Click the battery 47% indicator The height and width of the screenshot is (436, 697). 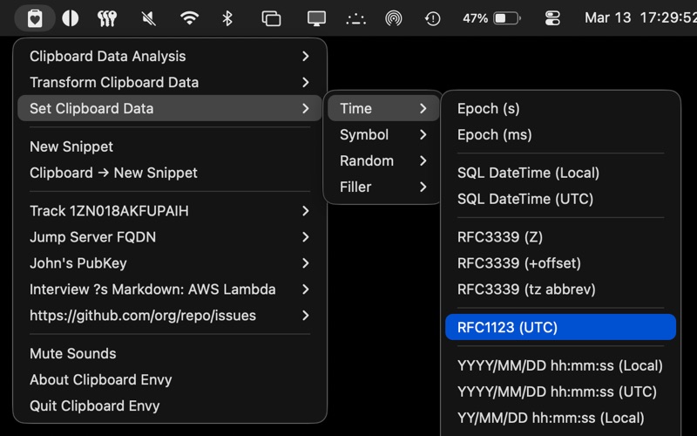tap(491, 18)
